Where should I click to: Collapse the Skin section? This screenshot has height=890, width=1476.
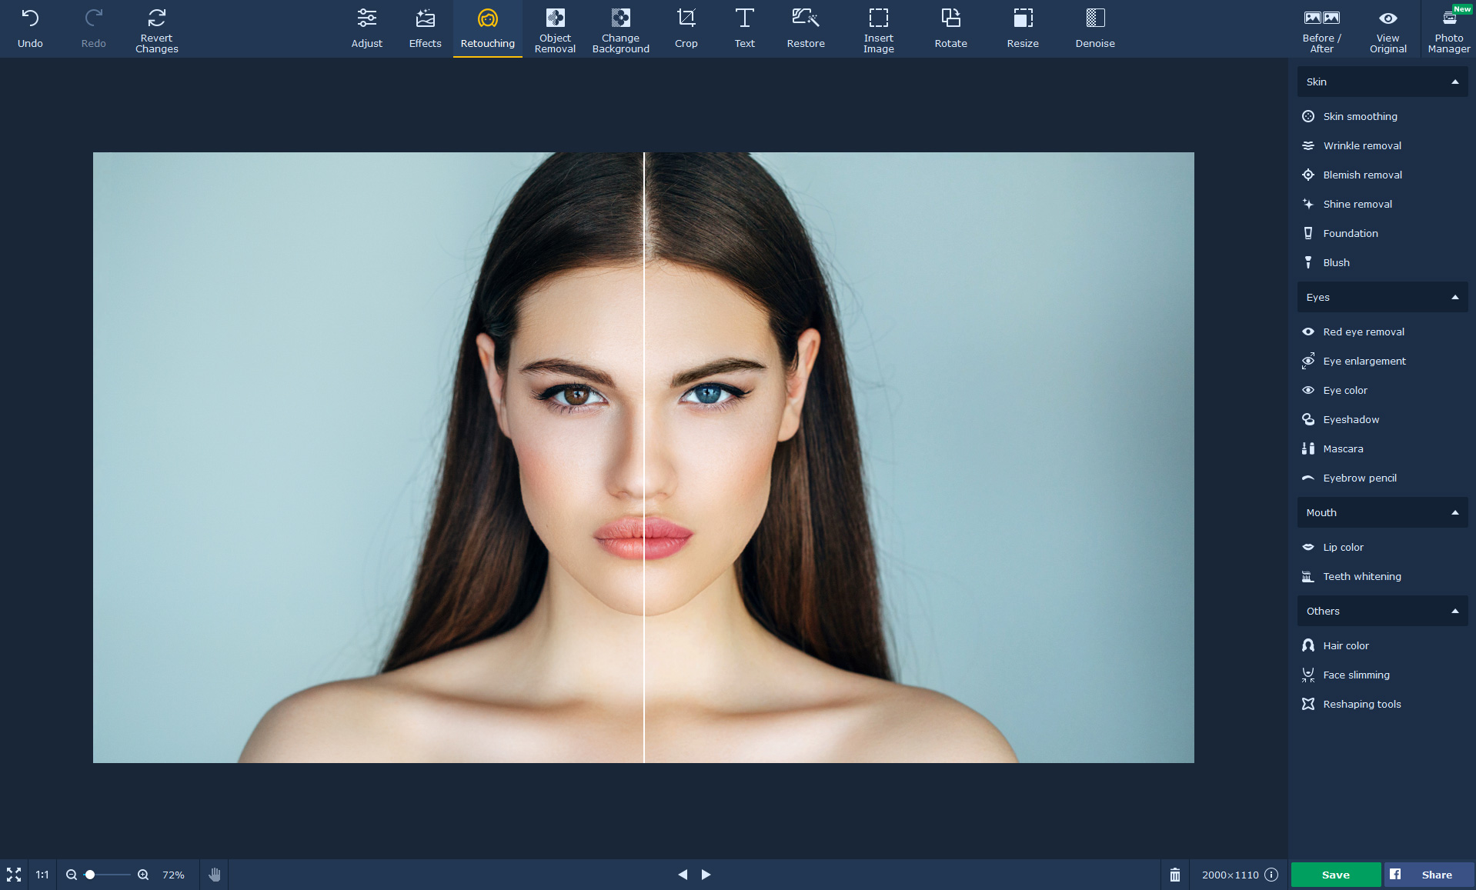point(1454,82)
